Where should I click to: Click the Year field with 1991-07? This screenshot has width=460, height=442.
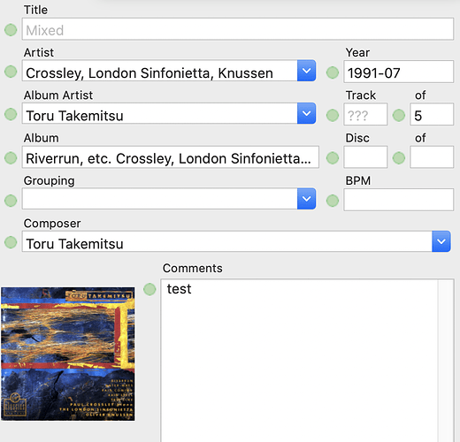point(398,72)
